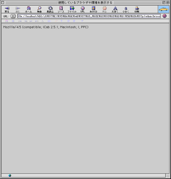
Task: Decrease font size with 小さく
Action: 126,9
